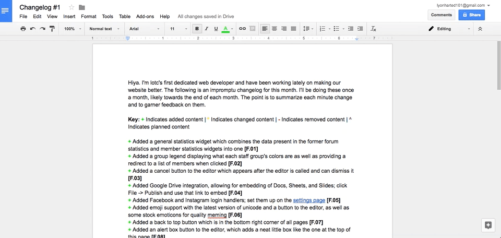Open the Add-ons menu
The image size is (501, 238).
pyautogui.click(x=145, y=16)
